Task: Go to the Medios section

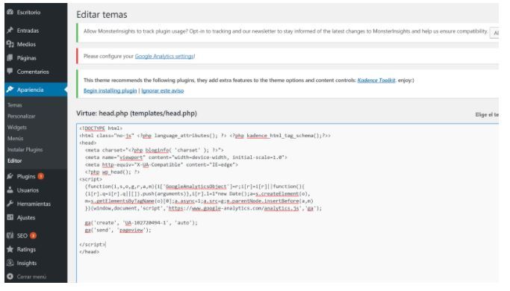Action: pos(26,44)
